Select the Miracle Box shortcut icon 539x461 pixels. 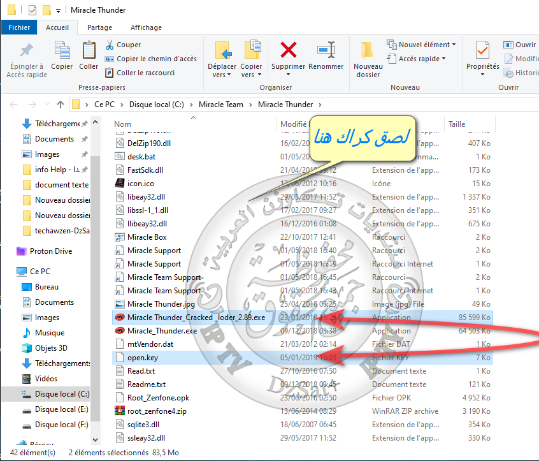(119, 237)
